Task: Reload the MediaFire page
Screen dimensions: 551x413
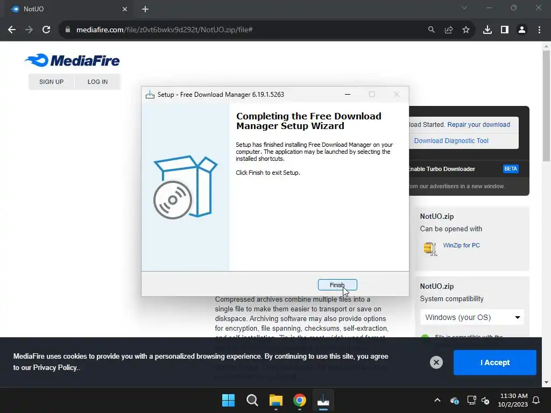Action: coord(46,30)
